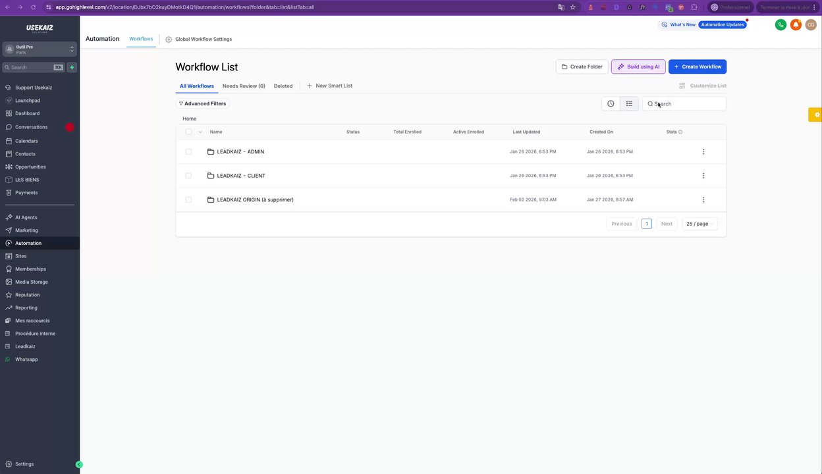Switch to All Workflows tab
The image size is (822, 474).
(196, 86)
